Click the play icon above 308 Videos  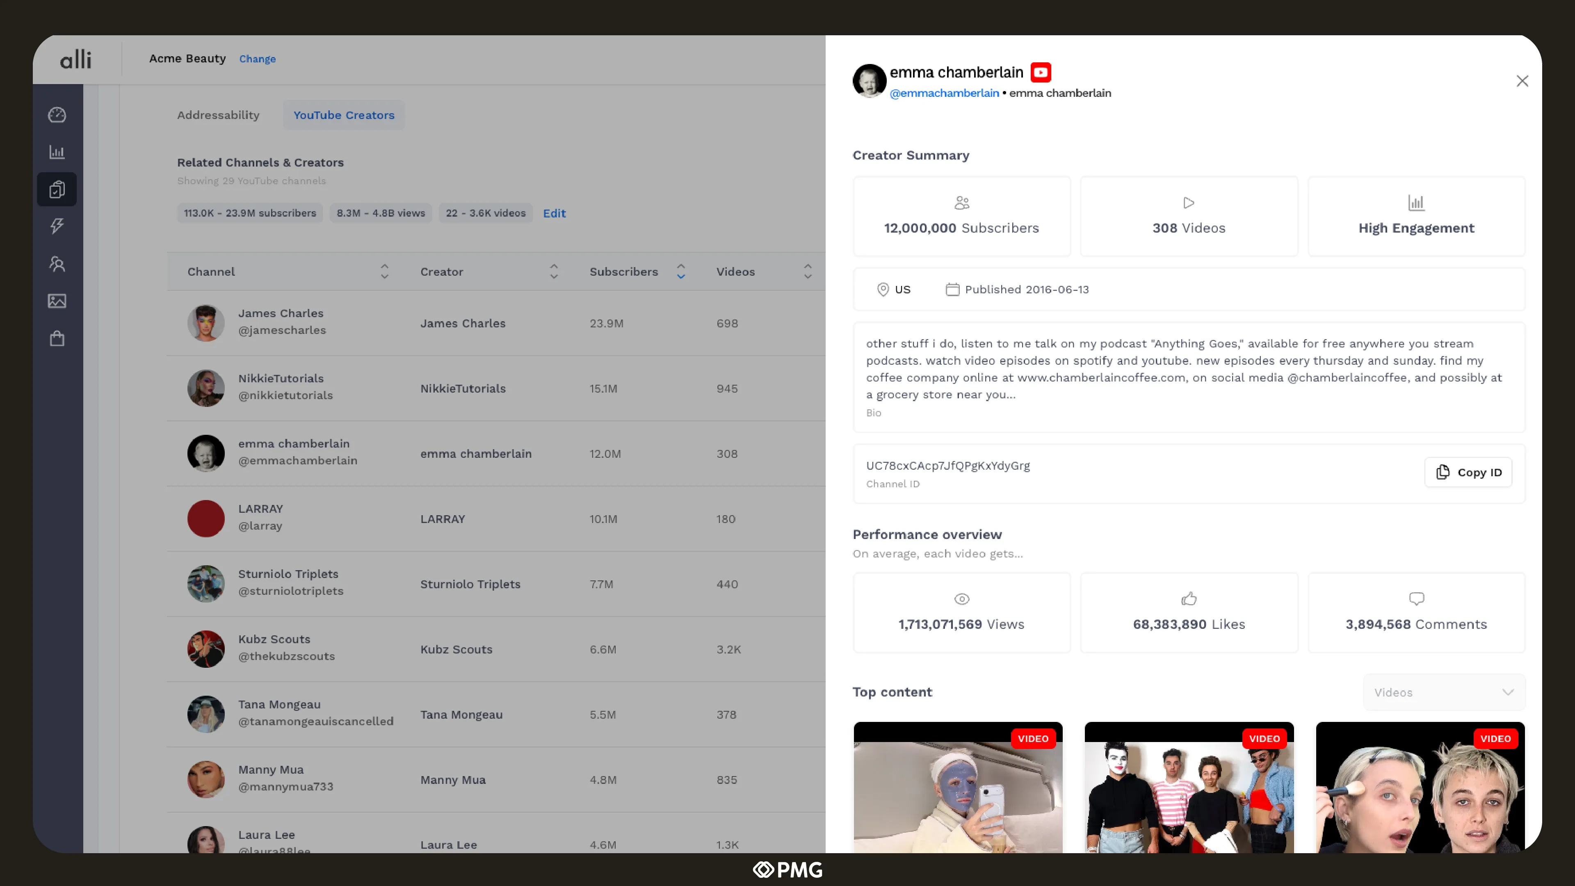click(1189, 202)
